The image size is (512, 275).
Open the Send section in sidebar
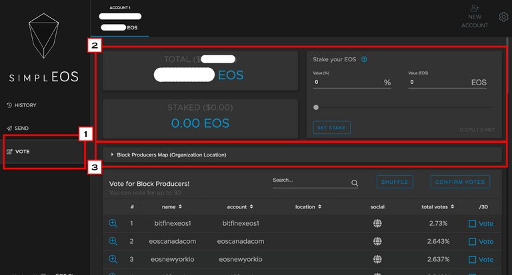pos(17,129)
